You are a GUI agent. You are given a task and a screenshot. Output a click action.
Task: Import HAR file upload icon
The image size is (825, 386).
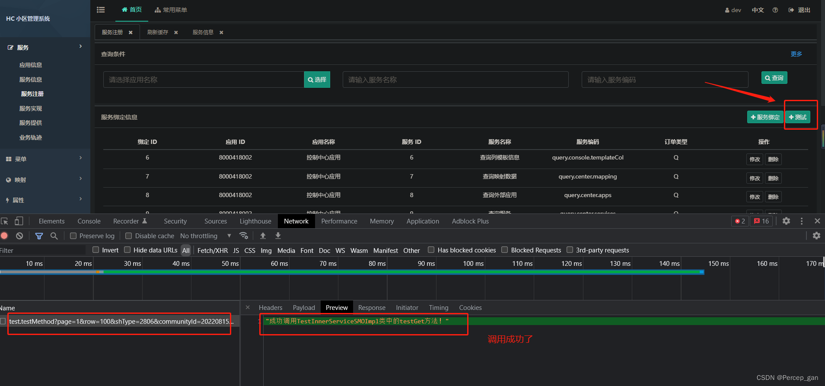point(263,236)
